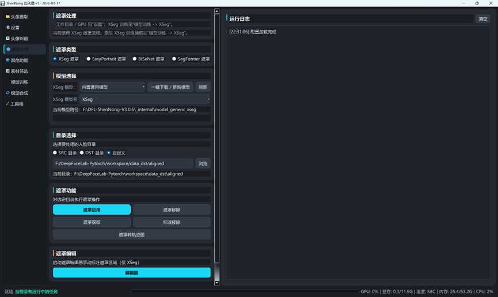Click the 运行日志 panel heading

(x=240, y=19)
